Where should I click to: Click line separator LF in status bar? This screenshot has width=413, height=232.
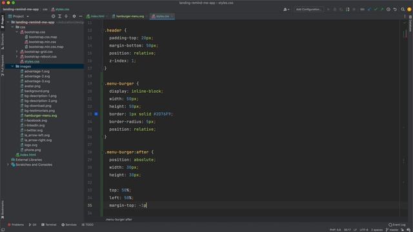coord(355,229)
